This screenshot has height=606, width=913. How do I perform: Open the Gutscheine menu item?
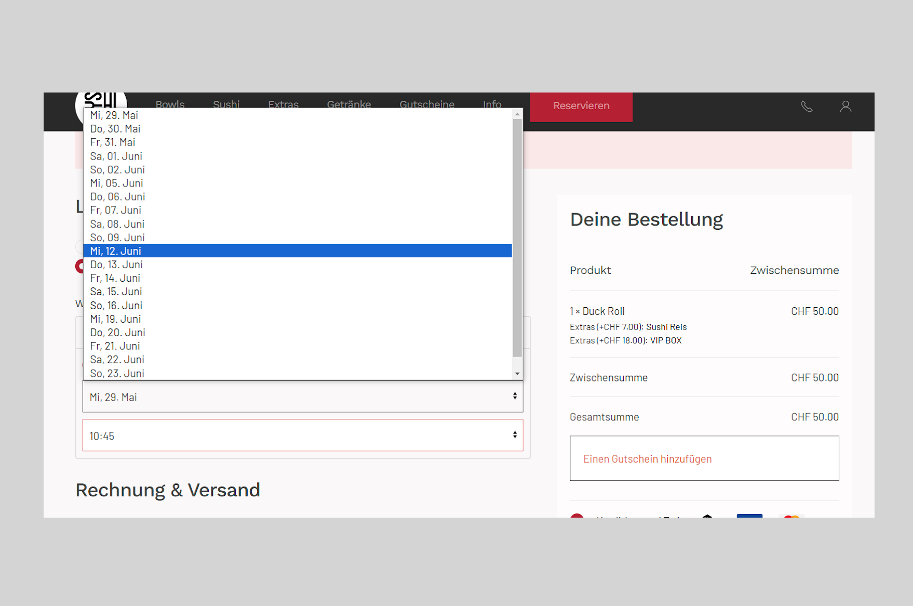click(x=427, y=104)
